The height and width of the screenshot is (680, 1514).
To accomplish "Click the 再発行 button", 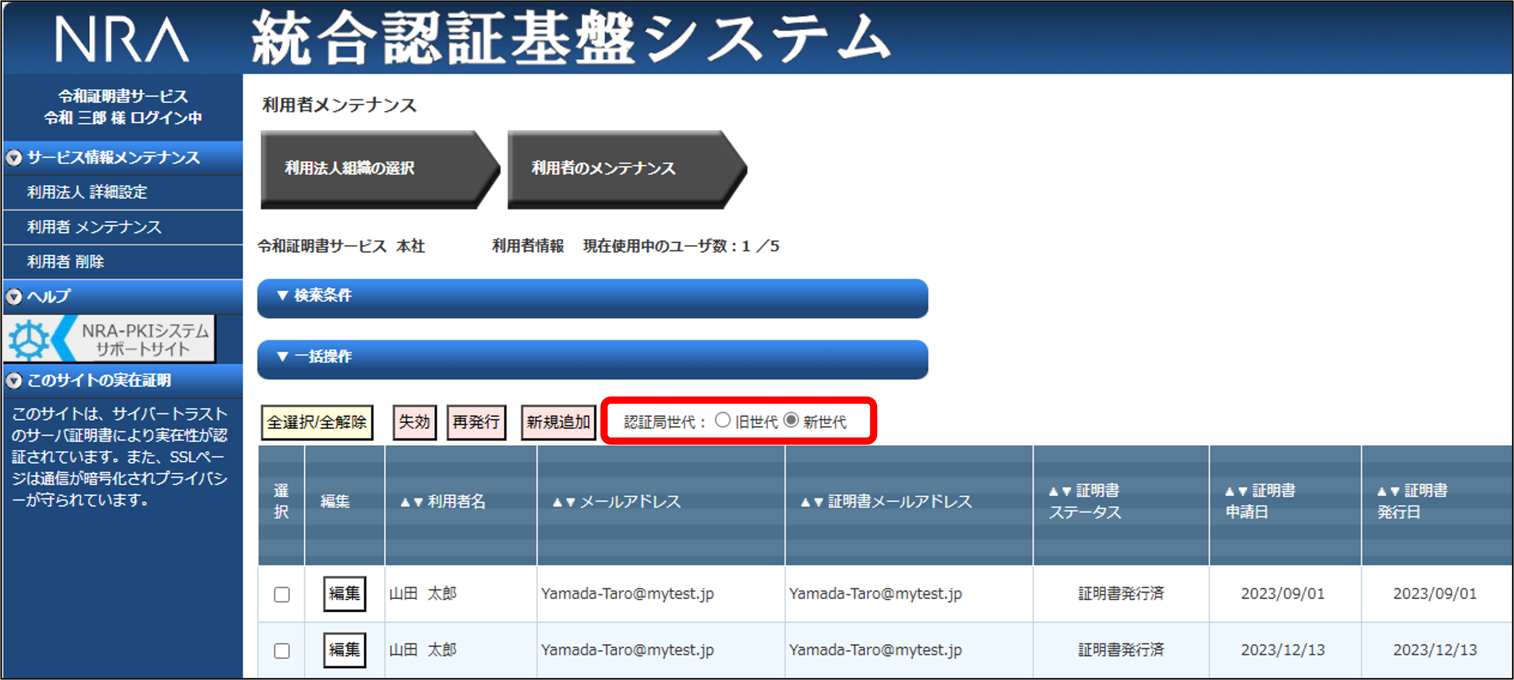I will [x=475, y=422].
